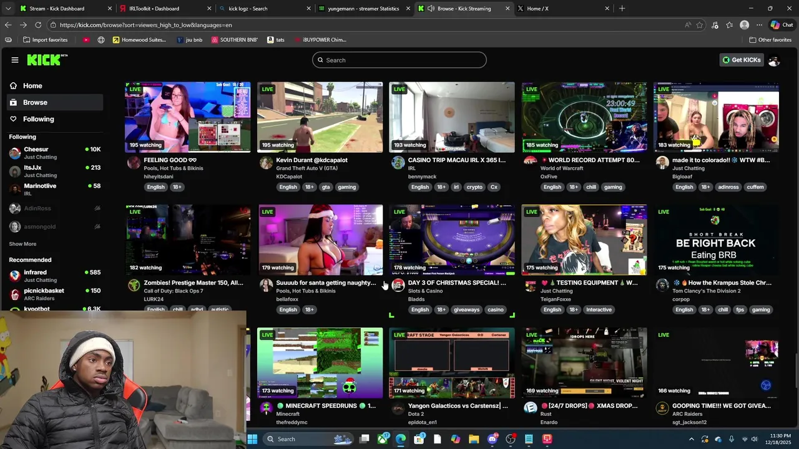Click LURK24 channel avatar
The image size is (799, 449).
pyautogui.click(x=134, y=286)
